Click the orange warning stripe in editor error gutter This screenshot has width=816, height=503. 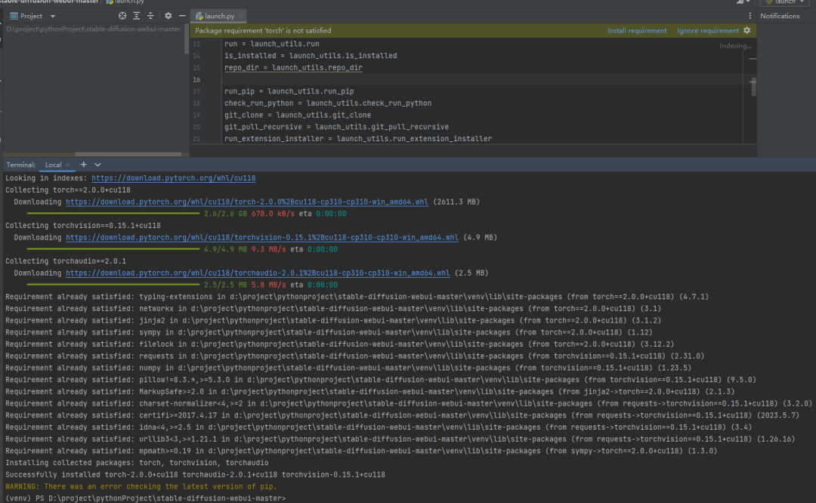point(753,59)
